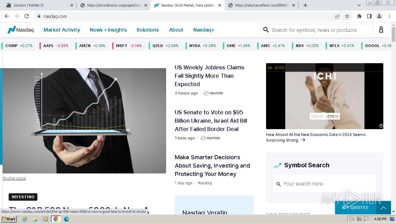The height and width of the screenshot is (223, 396).
Task: Bookmark this page with the star icon
Action: [347, 16]
